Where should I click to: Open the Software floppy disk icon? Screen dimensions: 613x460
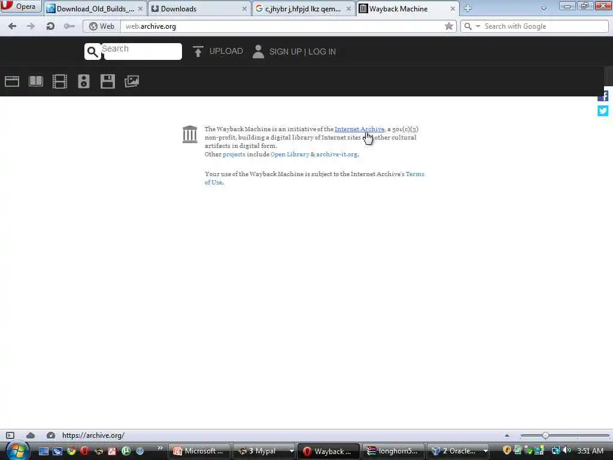[x=108, y=81]
